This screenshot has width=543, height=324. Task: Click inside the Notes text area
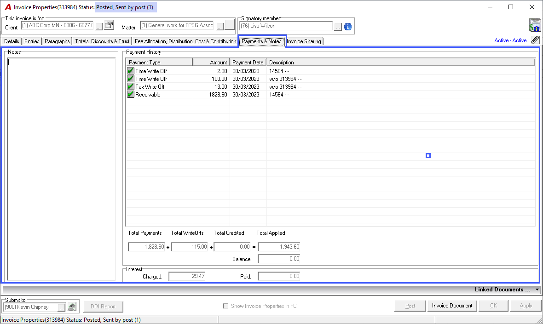pos(61,169)
